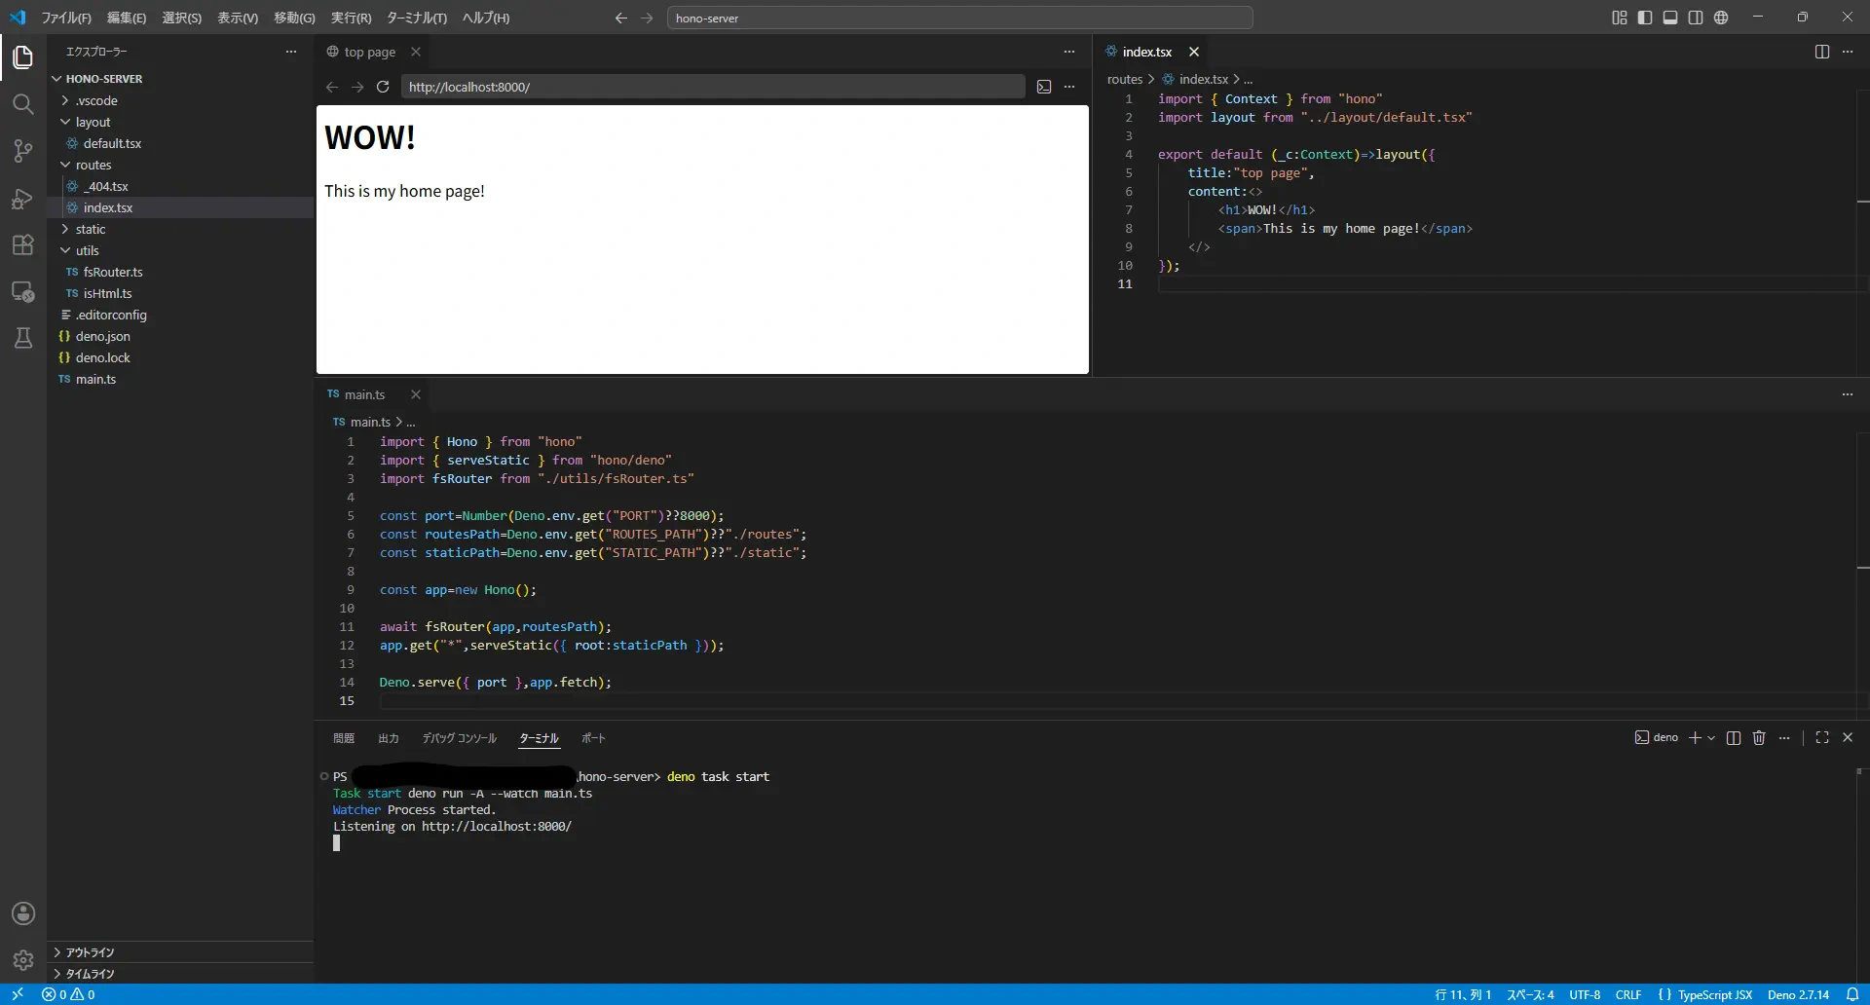The width and height of the screenshot is (1870, 1005).
Task: Maximize the terminal panel size
Action: [x=1822, y=737]
